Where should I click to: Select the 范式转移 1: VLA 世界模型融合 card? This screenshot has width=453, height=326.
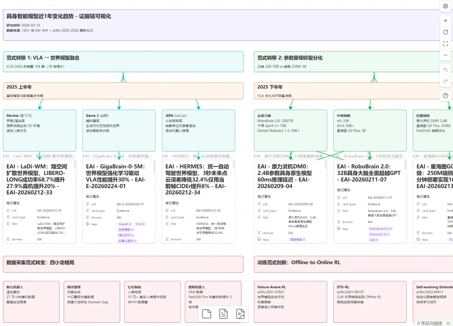pos(123,62)
